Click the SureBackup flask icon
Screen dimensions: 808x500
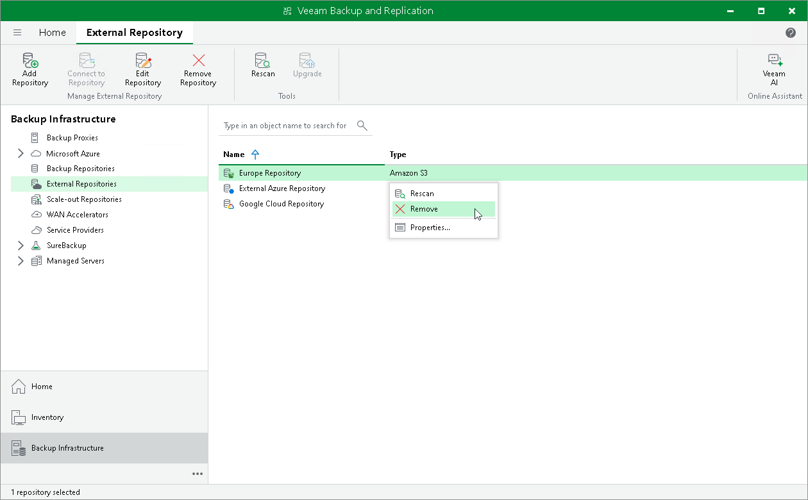pos(36,246)
